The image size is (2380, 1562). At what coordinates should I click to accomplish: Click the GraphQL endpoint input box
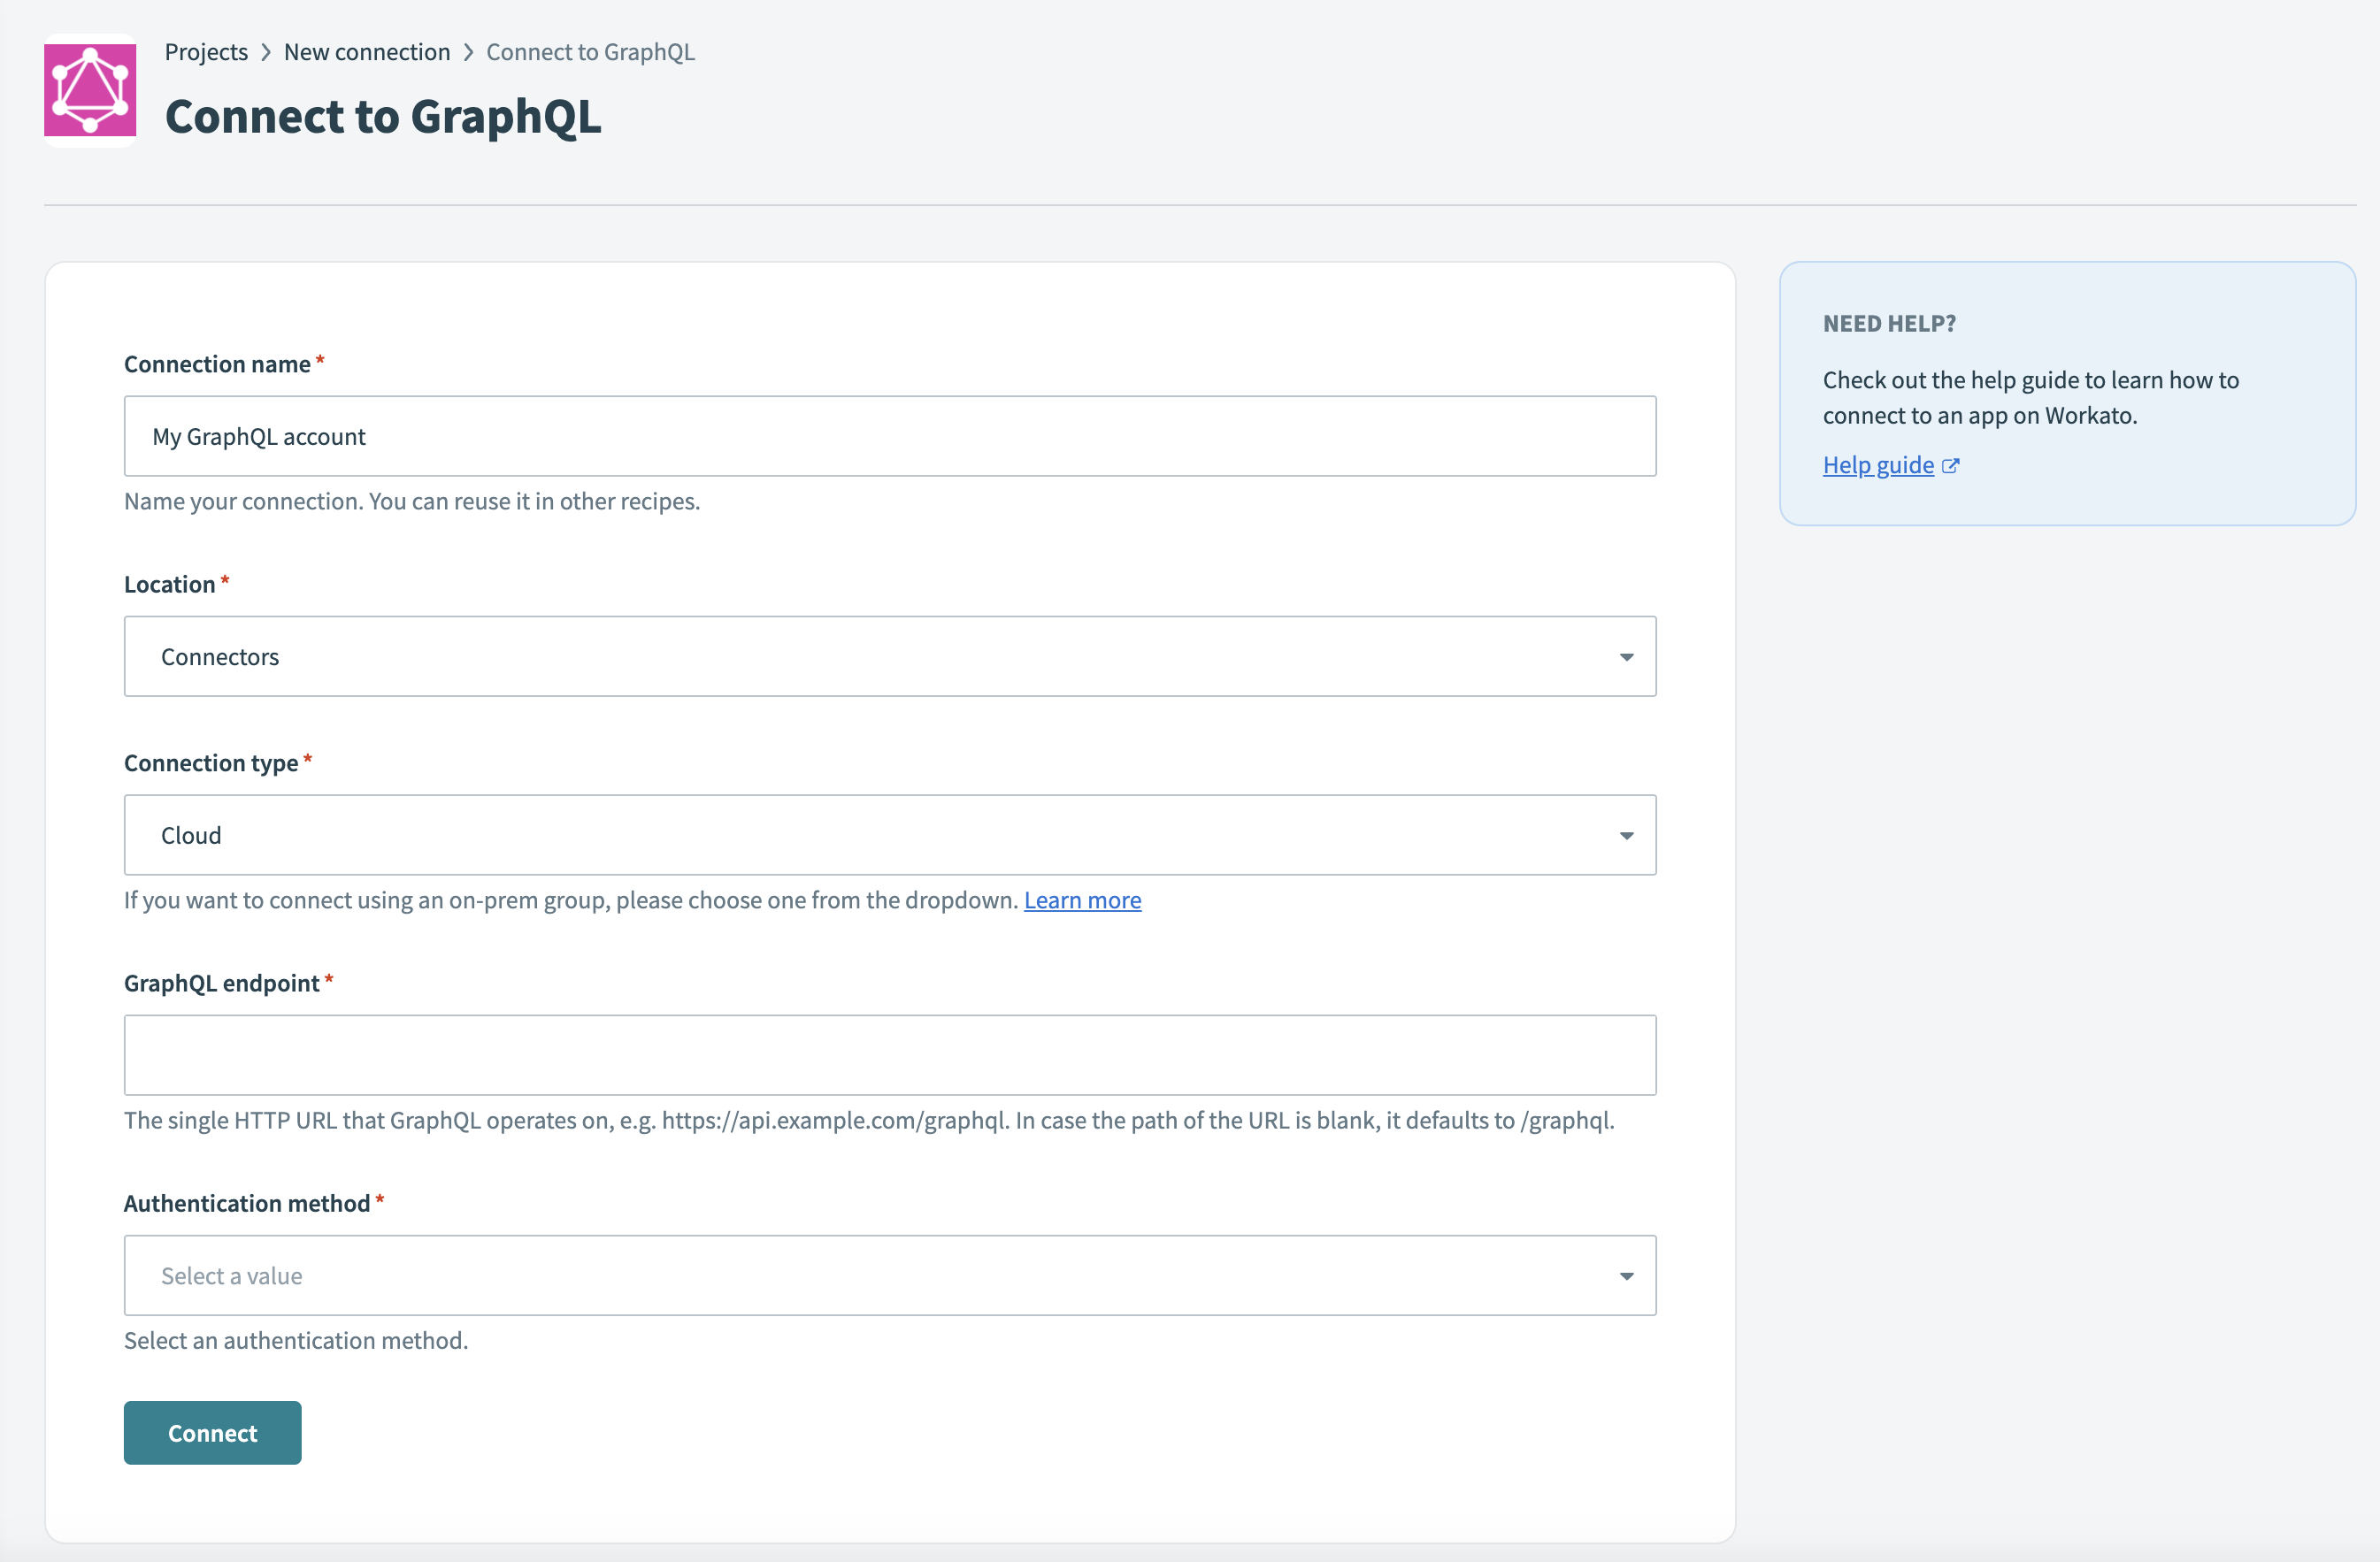[x=890, y=1054]
